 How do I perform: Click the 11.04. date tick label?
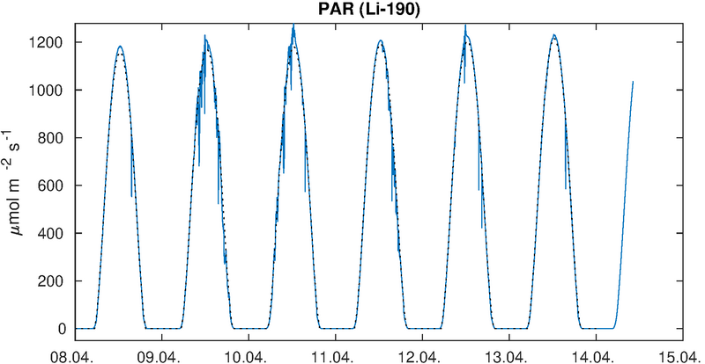tap(335, 354)
